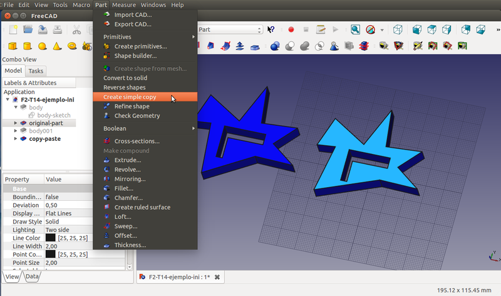Click the Box primitive icon
Viewport: 501px width, 296px height.
coord(11,46)
